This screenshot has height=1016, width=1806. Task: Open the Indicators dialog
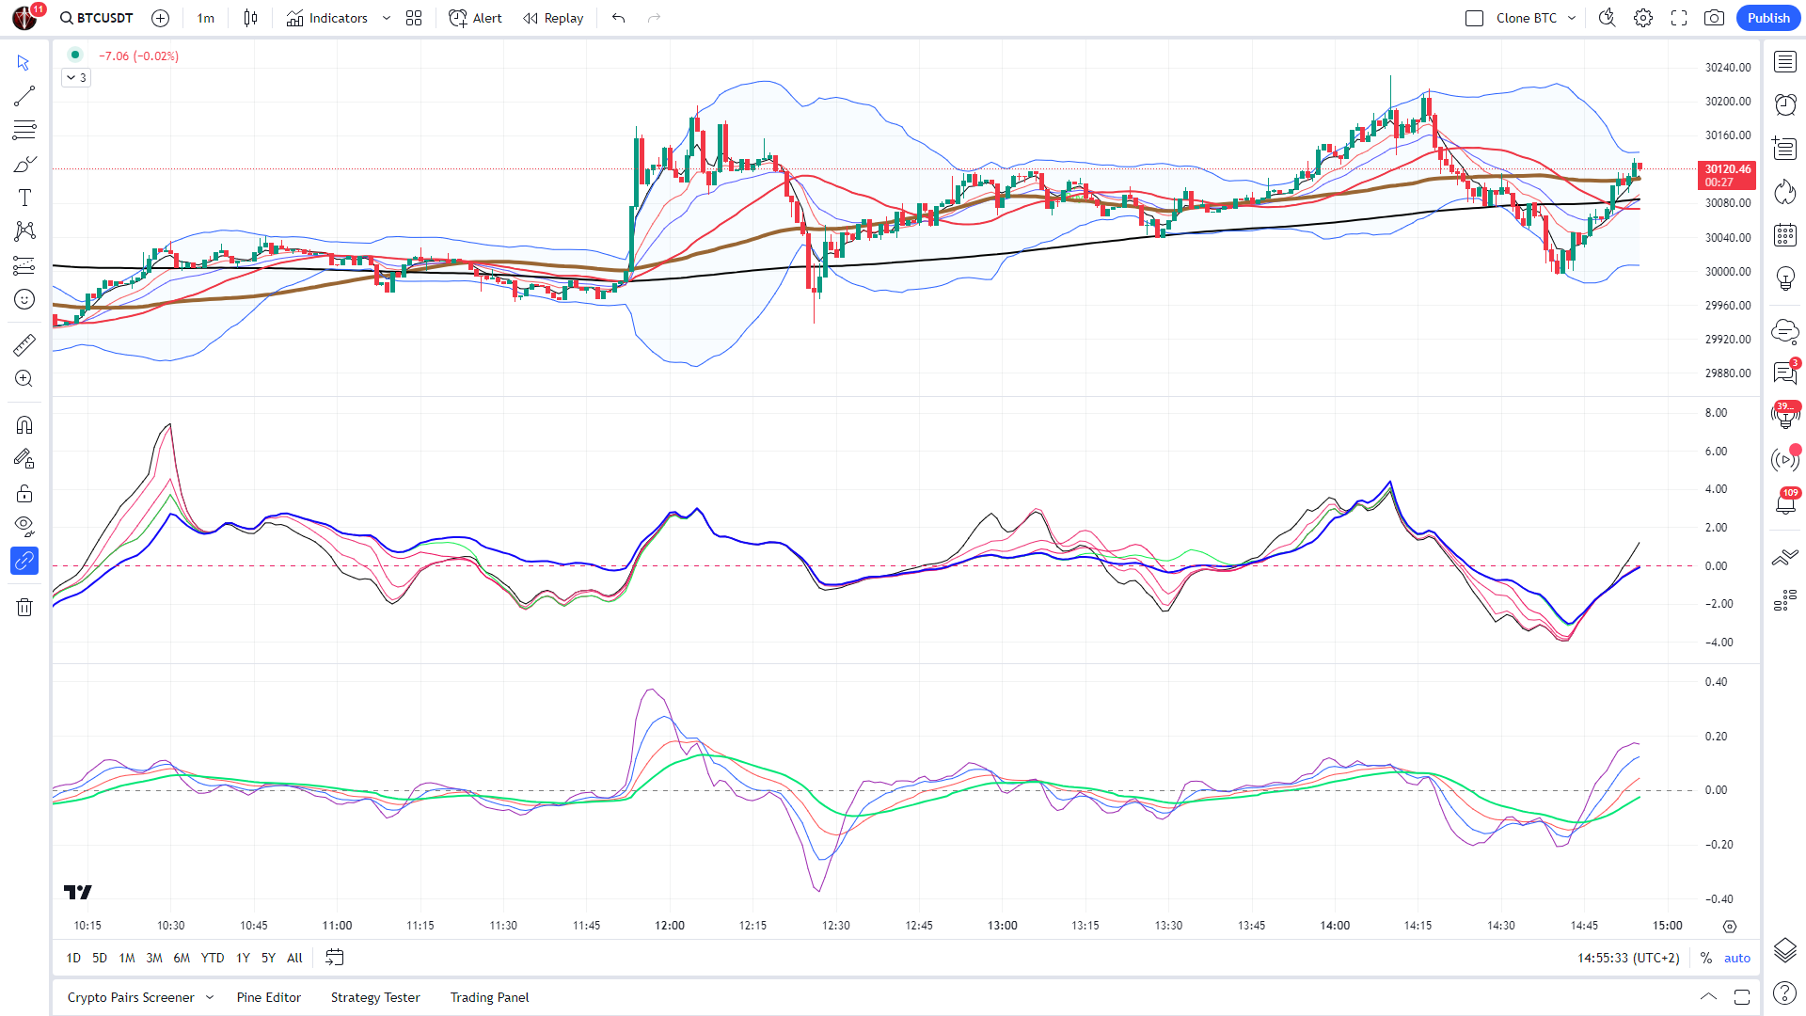pos(327,18)
